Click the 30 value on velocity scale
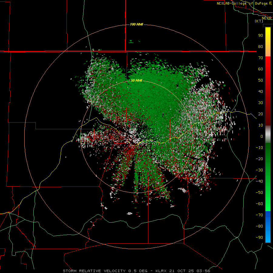273x273 pixels. click(261, 103)
